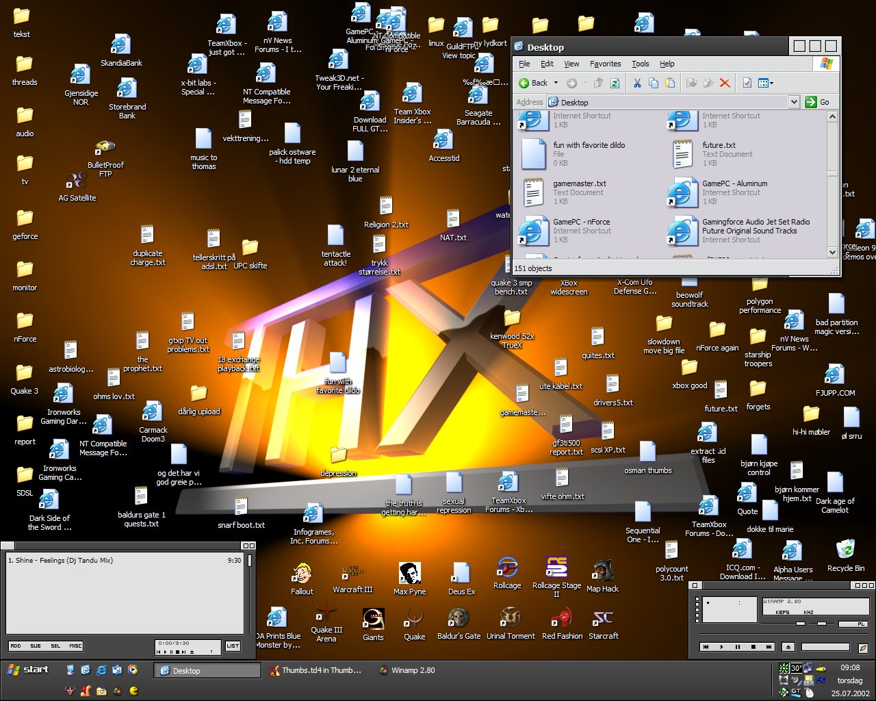This screenshot has height=701, width=876.
Task: Open the MISC menu in Winamp playlist
Action: point(75,646)
